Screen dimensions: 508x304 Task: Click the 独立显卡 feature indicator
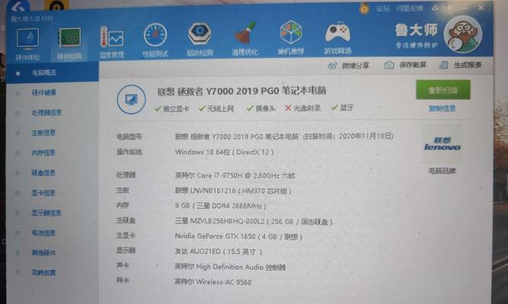point(171,109)
